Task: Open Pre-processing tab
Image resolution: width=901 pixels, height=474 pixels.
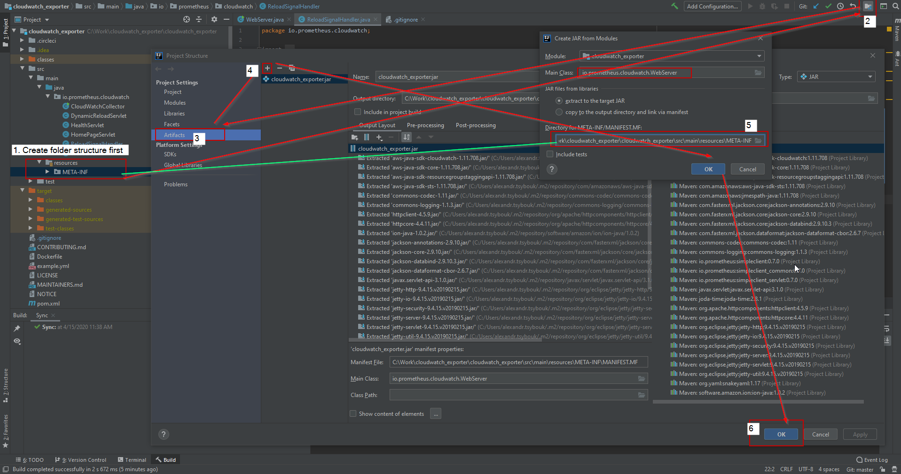Action: pos(425,125)
